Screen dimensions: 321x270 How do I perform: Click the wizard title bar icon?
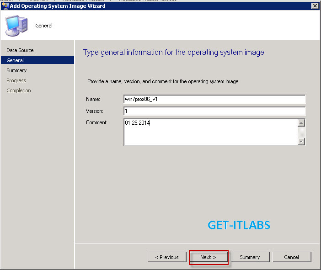(x=5, y=6)
